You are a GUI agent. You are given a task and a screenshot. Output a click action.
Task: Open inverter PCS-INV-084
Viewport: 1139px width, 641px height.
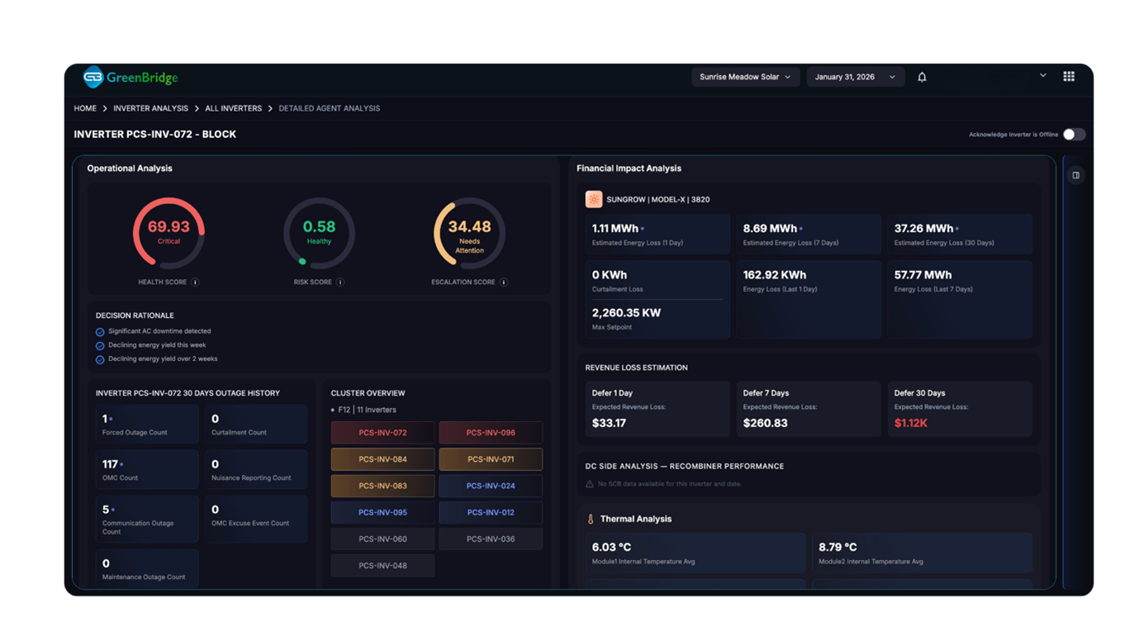[x=382, y=459]
